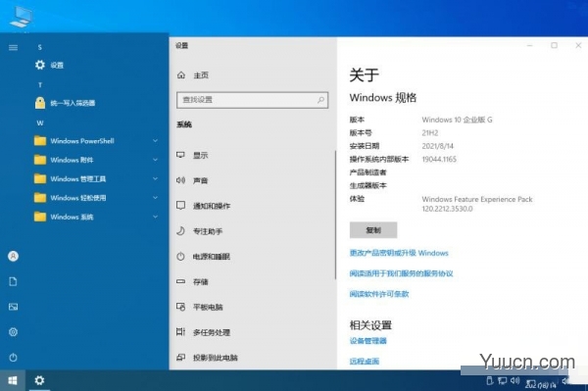Open the Windows PowerShell folder icon

pos(40,141)
